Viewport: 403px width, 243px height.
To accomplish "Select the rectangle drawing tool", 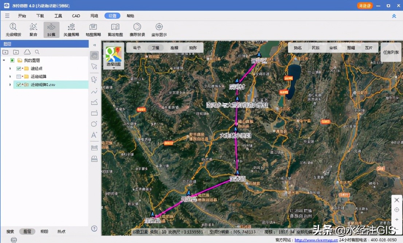I will (x=94, y=113).
